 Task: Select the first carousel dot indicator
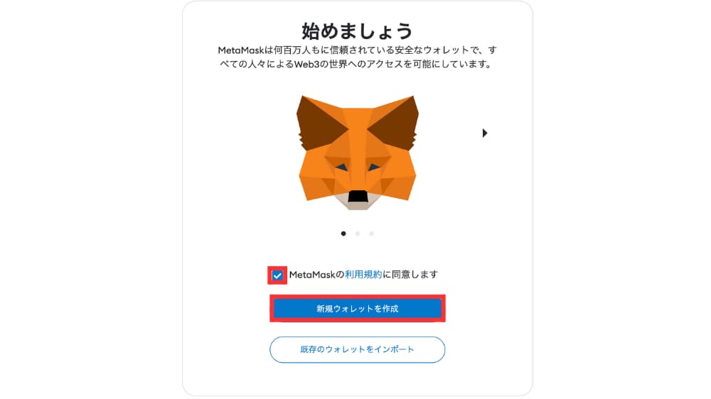343,234
